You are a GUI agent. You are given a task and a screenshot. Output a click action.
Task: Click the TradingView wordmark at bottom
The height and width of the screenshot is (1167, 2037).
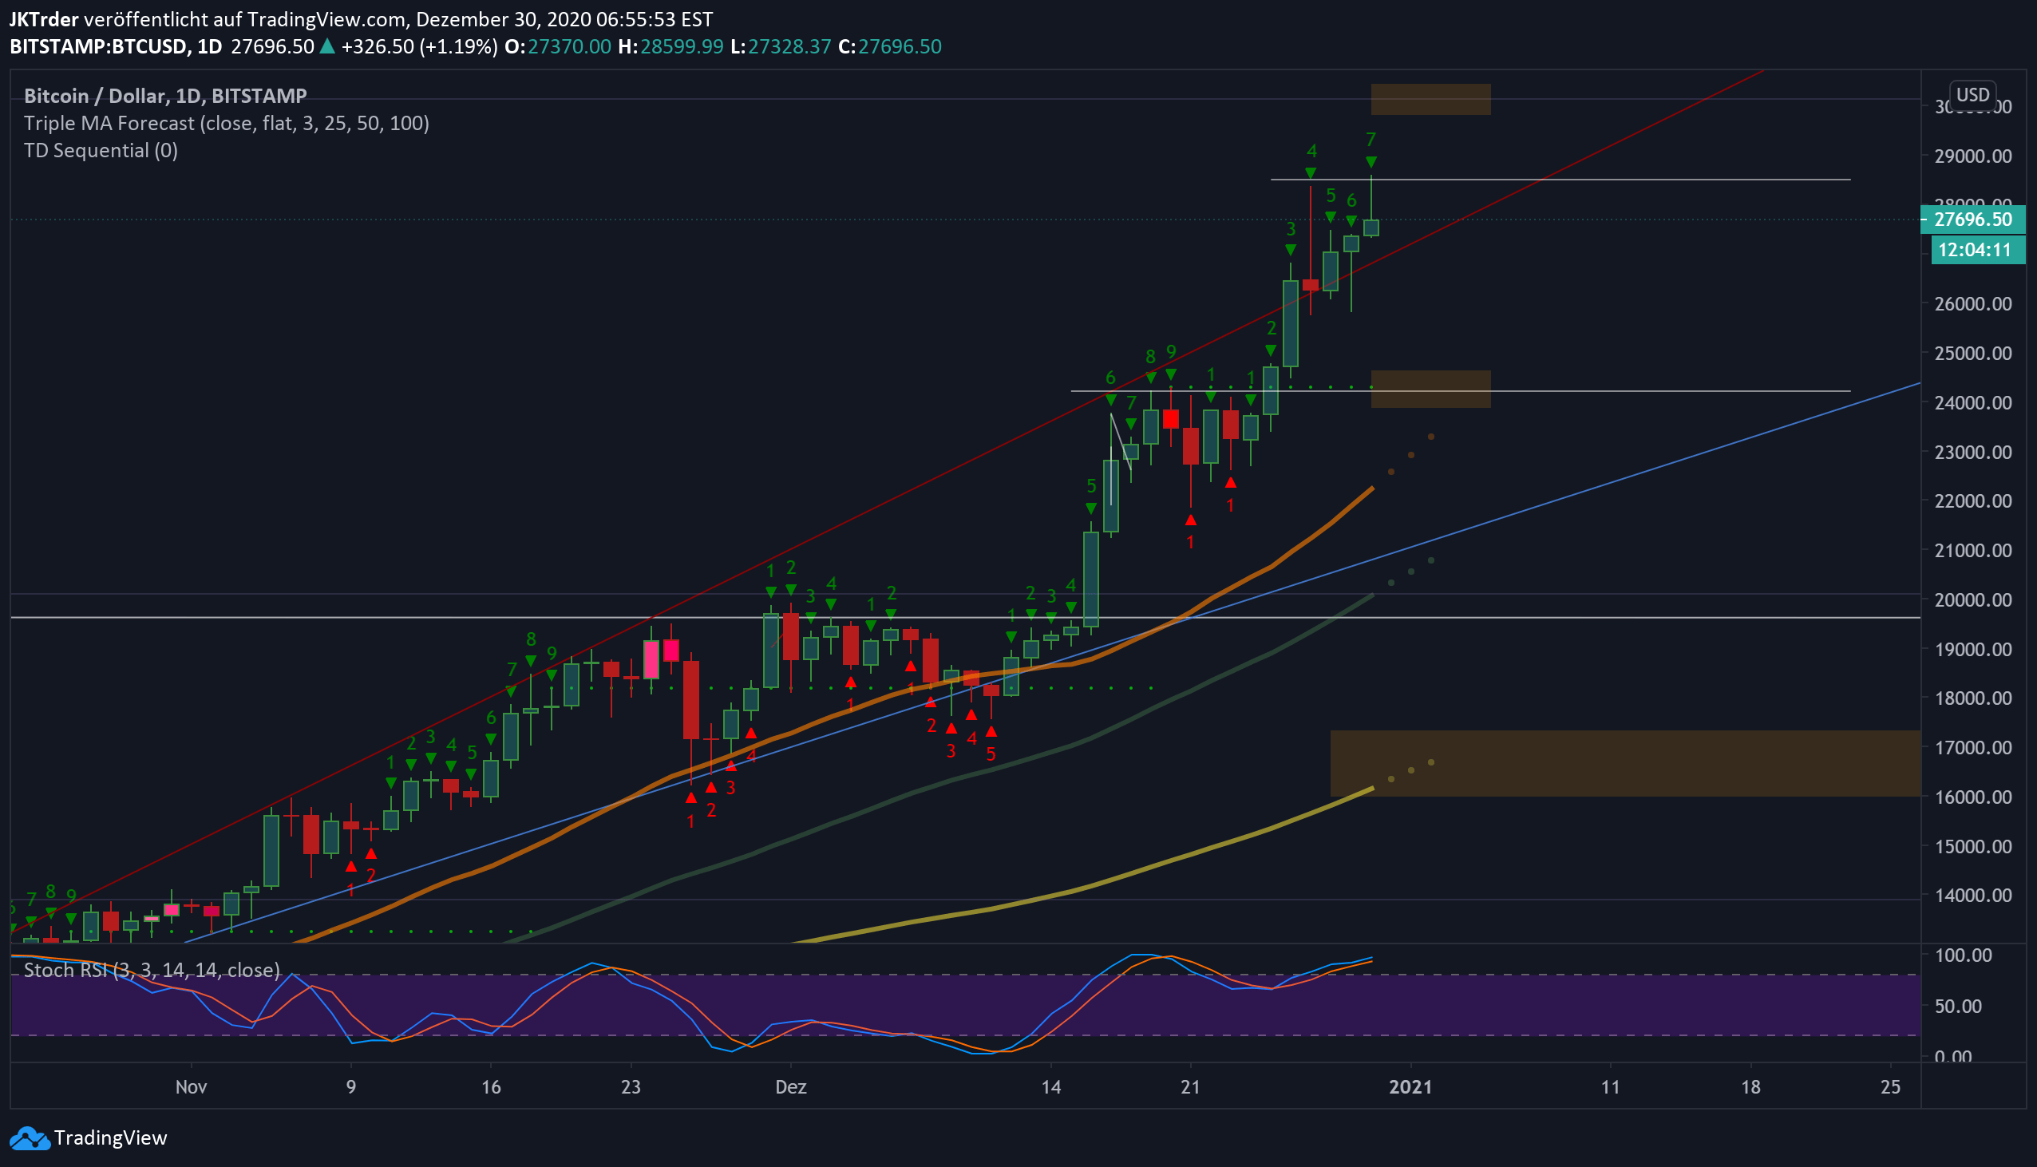[x=111, y=1138]
